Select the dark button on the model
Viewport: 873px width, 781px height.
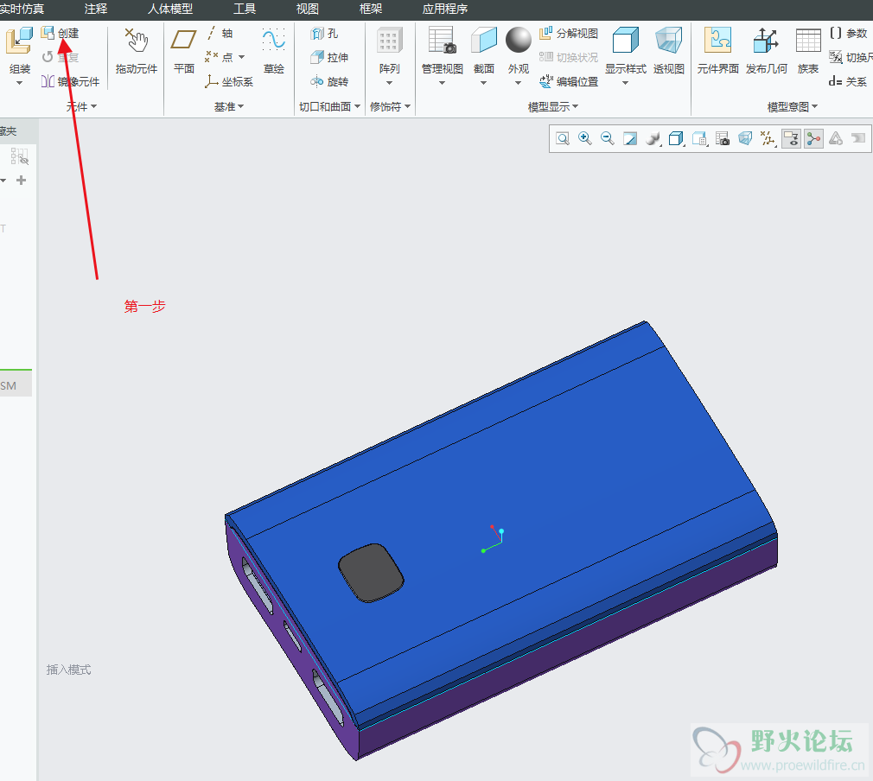[x=371, y=573]
